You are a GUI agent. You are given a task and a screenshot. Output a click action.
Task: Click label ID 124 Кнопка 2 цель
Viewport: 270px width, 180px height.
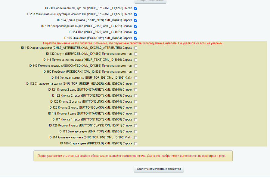90,90
